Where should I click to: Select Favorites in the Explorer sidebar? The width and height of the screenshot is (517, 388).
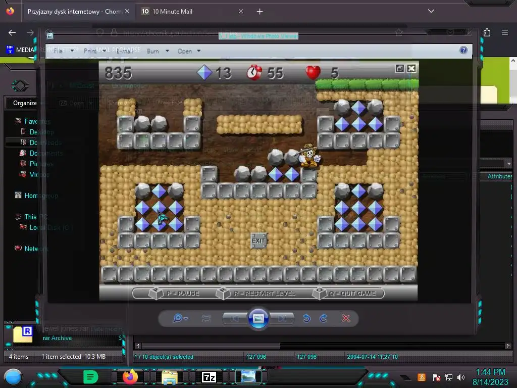(37, 121)
